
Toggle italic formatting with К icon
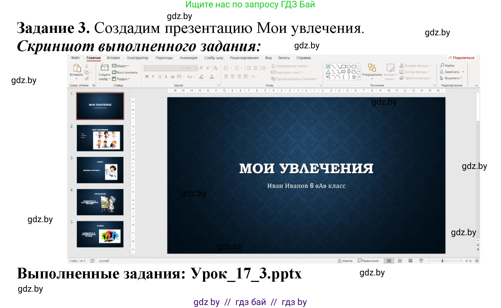pyautogui.click(x=153, y=77)
